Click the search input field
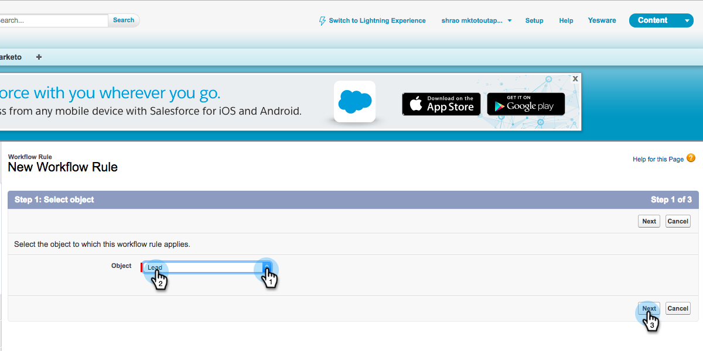703x351 pixels. (54, 20)
